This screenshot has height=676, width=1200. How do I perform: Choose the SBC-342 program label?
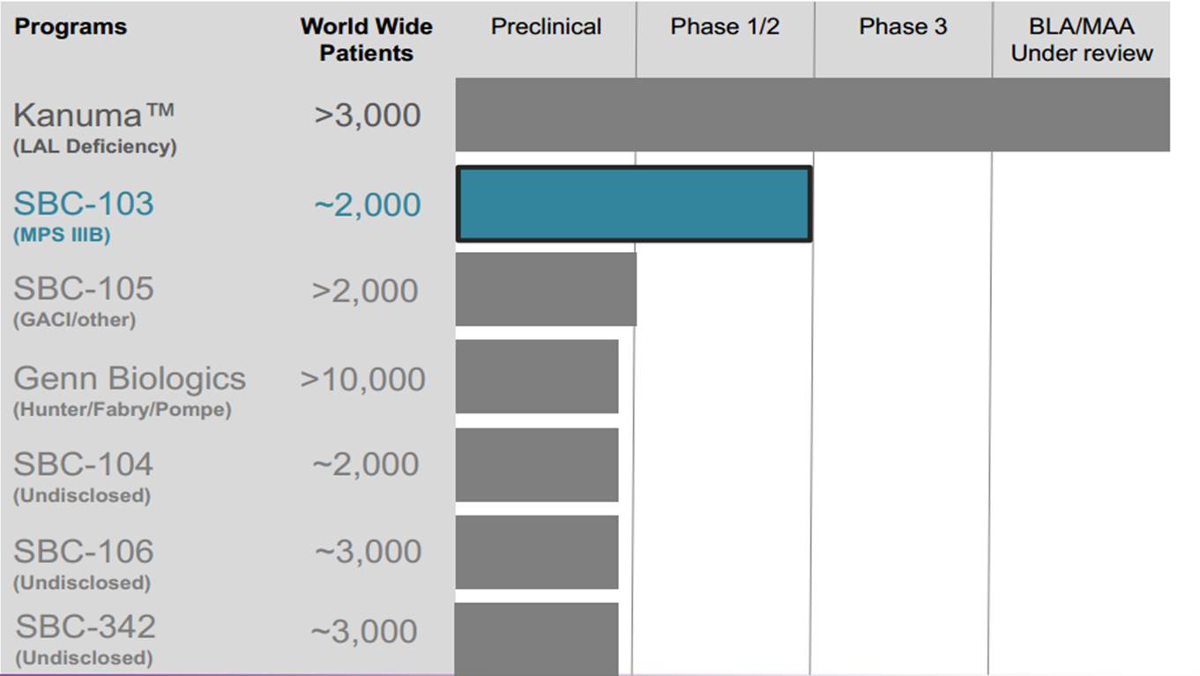pyautogui.click(x=86, y=627)
